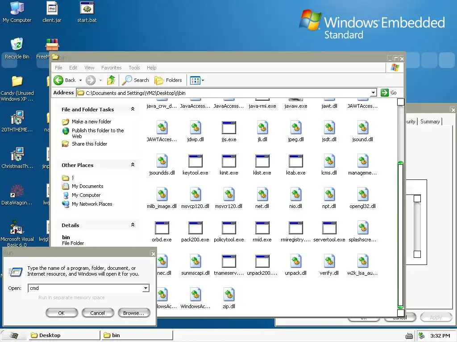
Task: Open the Back button history dropdown arrow
Action: [x=80, y=80]
